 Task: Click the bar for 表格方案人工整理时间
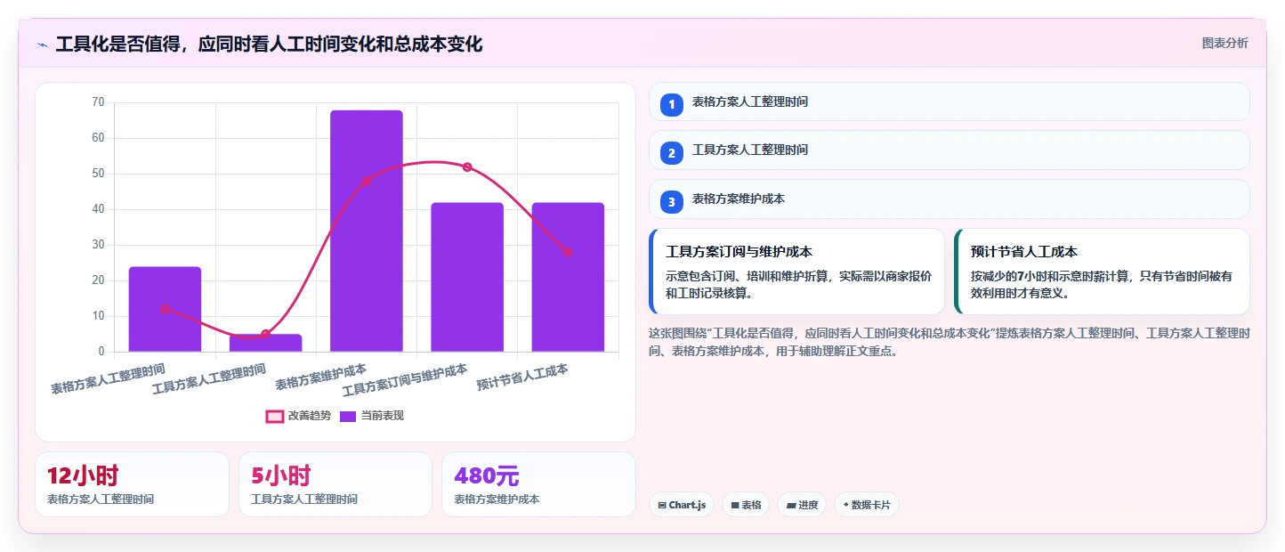(x=165, y=309)
